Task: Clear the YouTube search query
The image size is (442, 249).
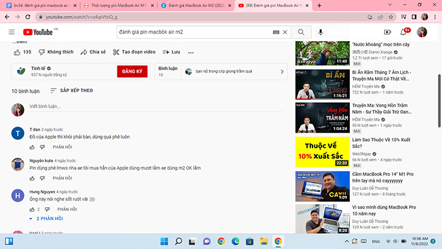Action: (285, 32)
